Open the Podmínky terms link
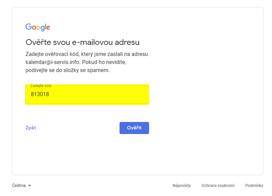The width and height of the screenshot is (272, 196). pos(254,185)
